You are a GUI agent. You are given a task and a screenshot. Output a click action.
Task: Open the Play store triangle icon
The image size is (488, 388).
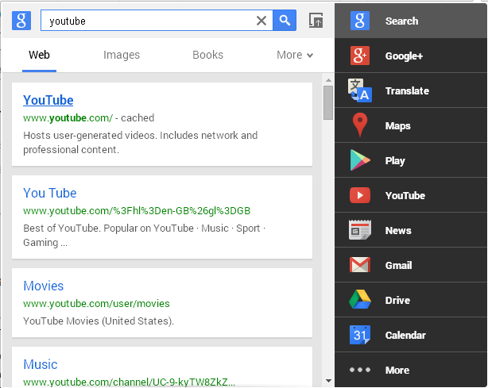(360, 160)
